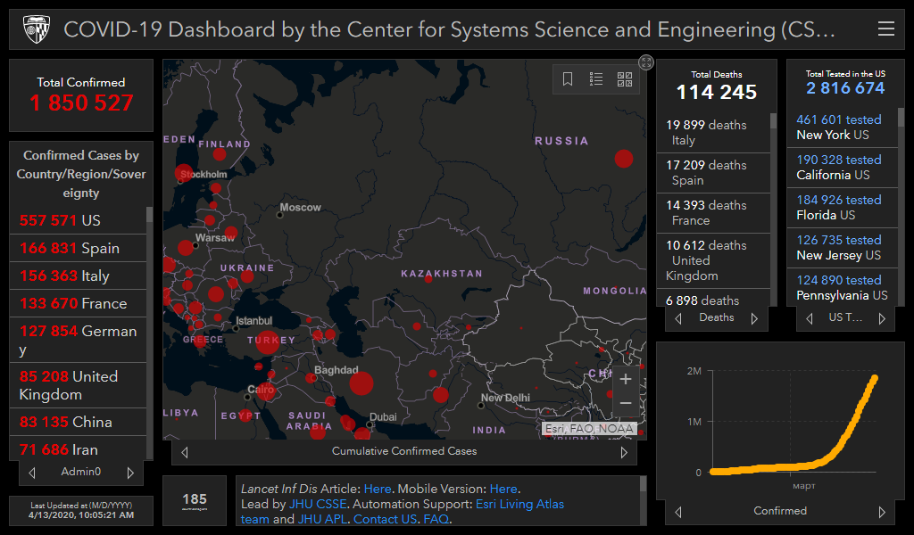914x535 pixels.
Task: Switch to next map layer after Cumulative Confirmed Cases
Action: coord(624,452)
